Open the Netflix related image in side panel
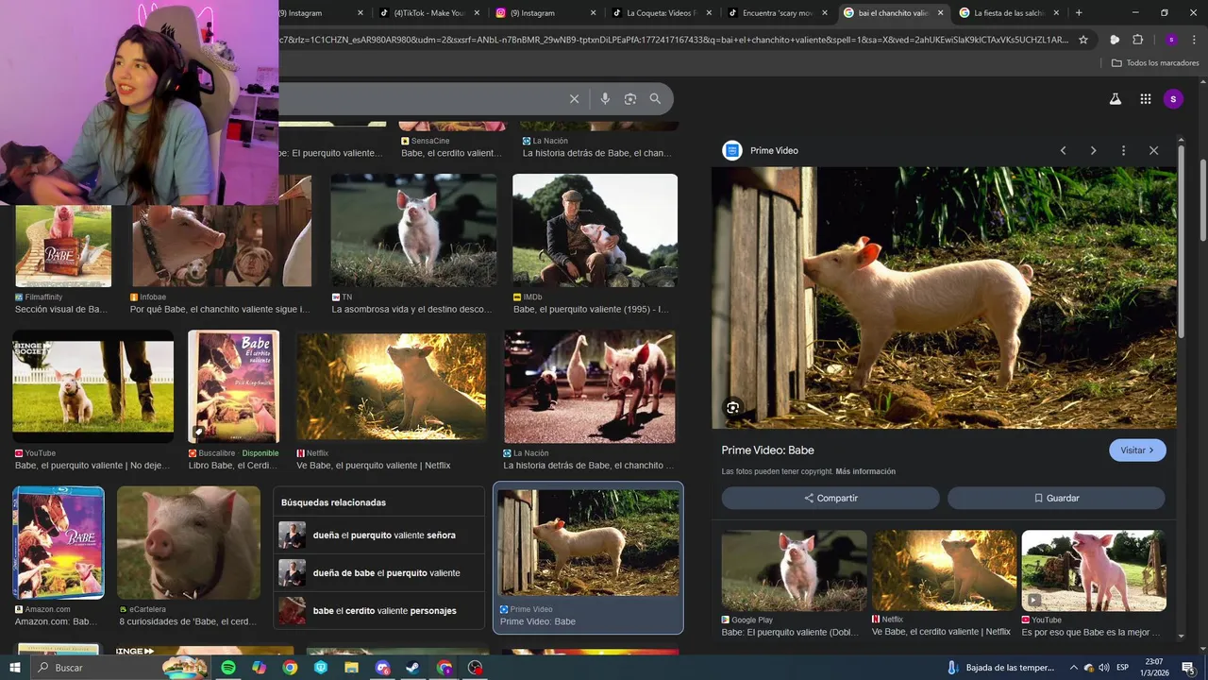The image size is (1208, 680). click(944, 570)
